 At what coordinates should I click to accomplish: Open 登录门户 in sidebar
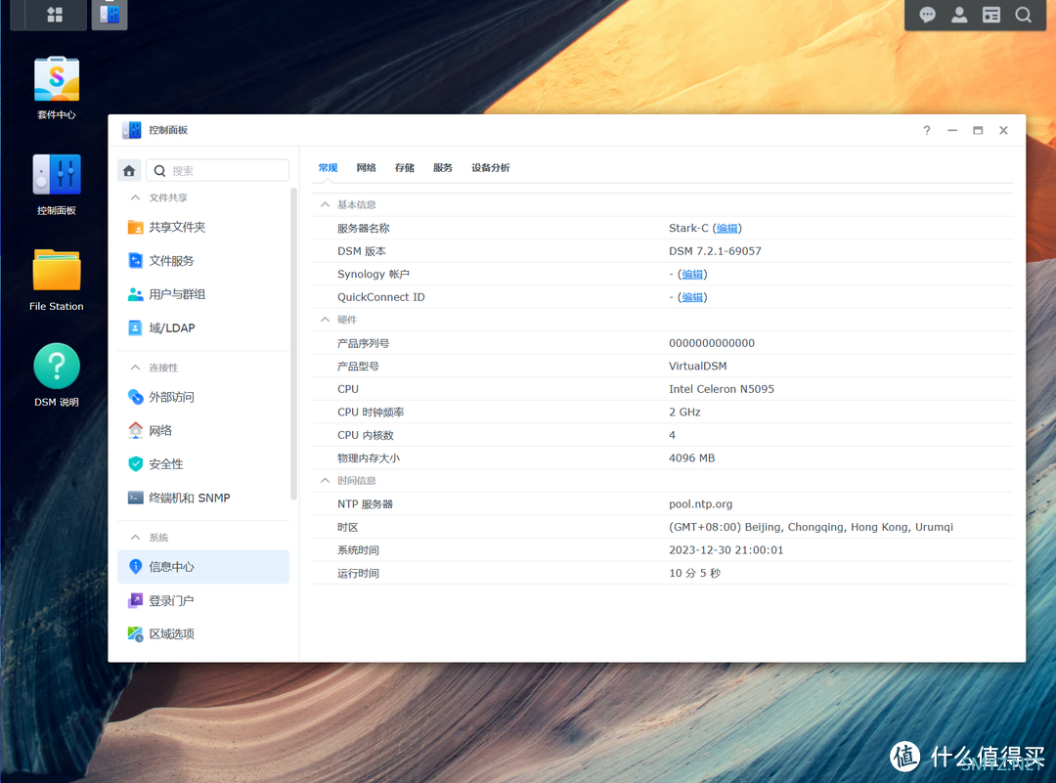pyautogui.click(x=203, y=600)
